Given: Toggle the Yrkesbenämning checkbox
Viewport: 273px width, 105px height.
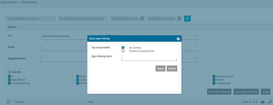Looking at the screenshot, I should (9, 83).
